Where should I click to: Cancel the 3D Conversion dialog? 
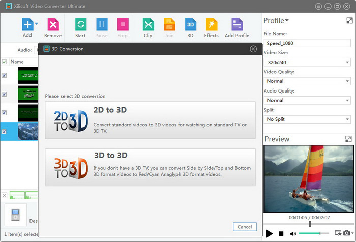[x=245, y=227]
